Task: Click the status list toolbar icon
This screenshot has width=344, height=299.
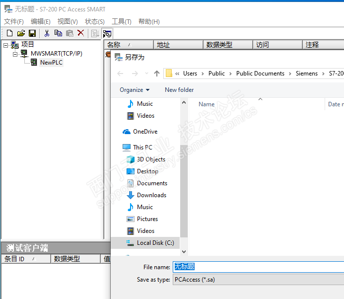Action: click(95, 34)
